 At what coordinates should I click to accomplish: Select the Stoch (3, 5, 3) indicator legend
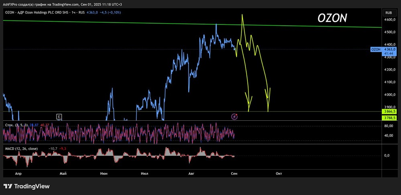pyautogui.click(x=16, y=124)
